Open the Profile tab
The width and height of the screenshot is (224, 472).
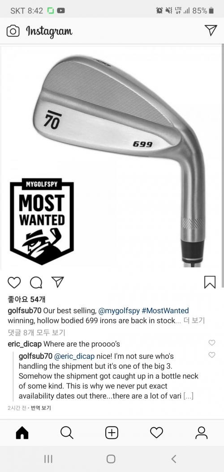point(202,433)
